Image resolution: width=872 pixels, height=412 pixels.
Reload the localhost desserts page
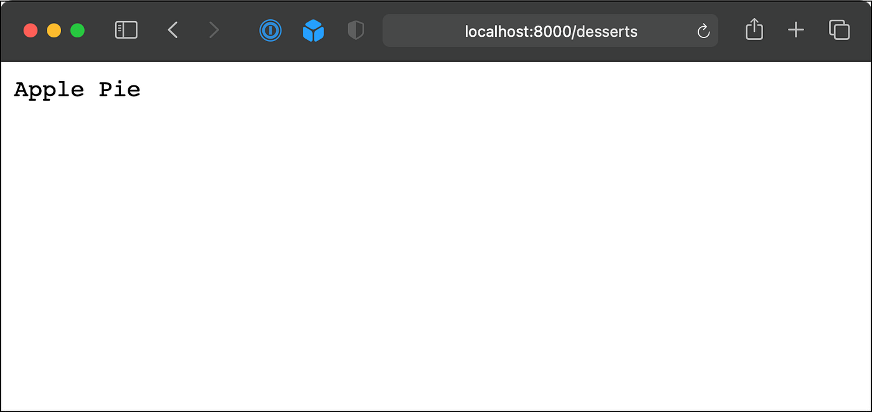coord(703,31)
